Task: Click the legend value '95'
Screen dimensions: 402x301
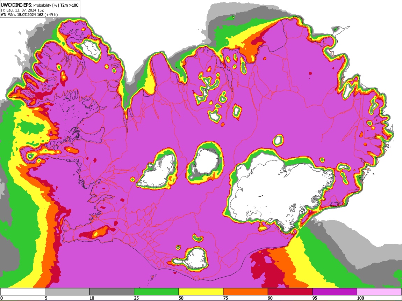Action: (315, 298)
